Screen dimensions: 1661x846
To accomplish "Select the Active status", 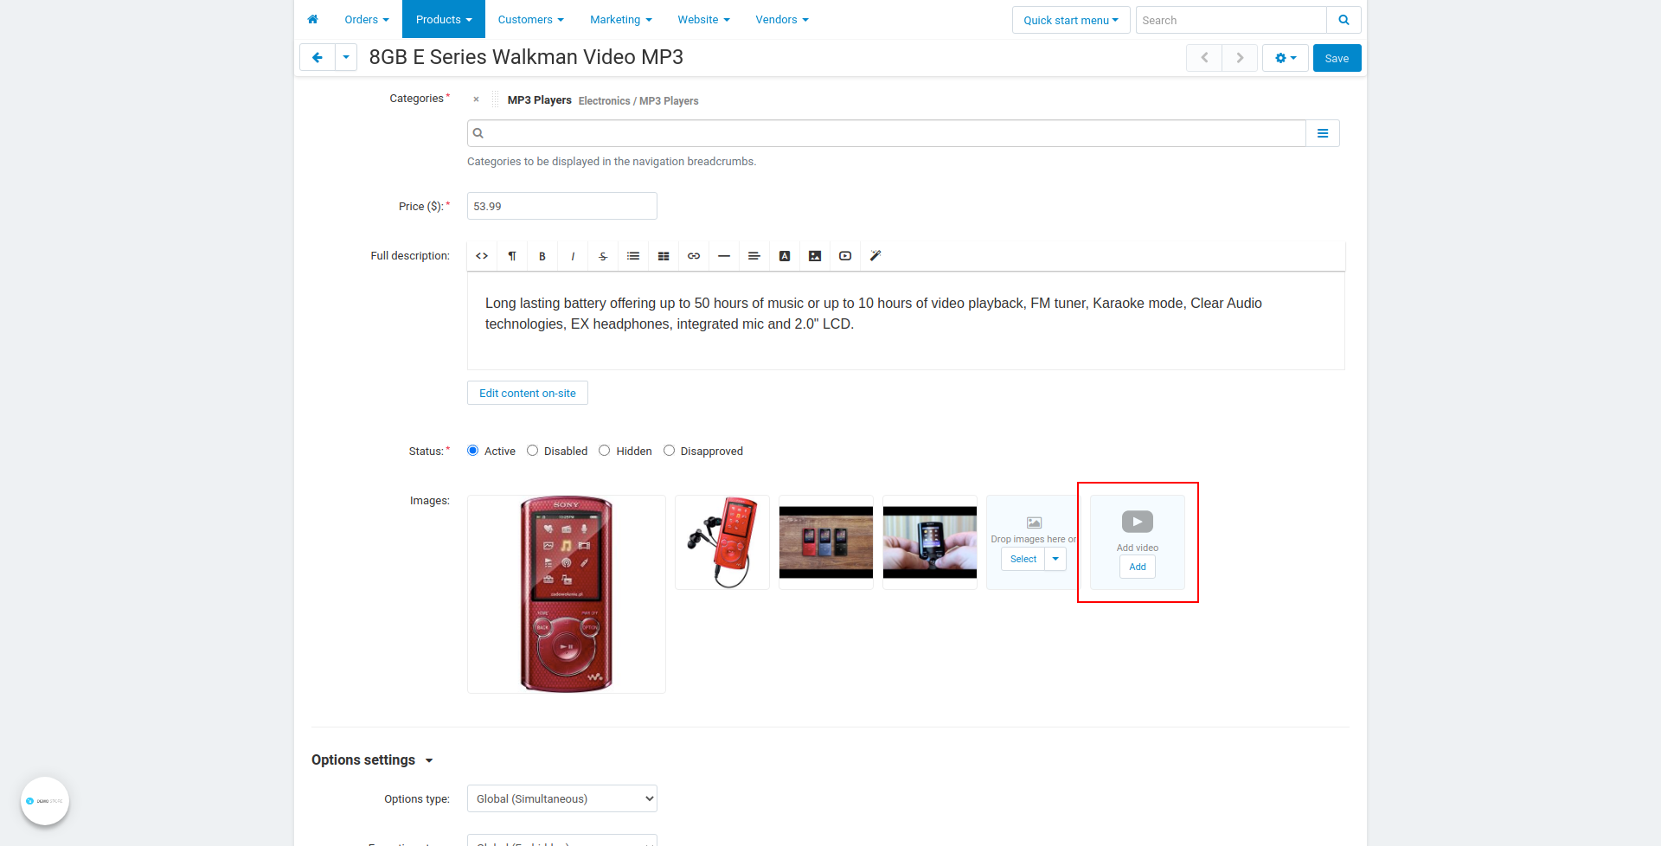I will click(473, 451).
